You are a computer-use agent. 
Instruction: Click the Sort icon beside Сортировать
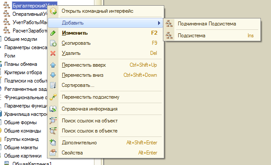(x=53, y=85)
